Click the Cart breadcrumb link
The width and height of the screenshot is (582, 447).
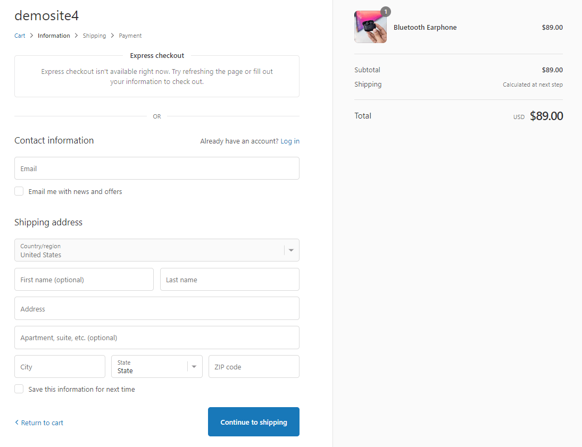pyautogui.click(x=20, y=36)
